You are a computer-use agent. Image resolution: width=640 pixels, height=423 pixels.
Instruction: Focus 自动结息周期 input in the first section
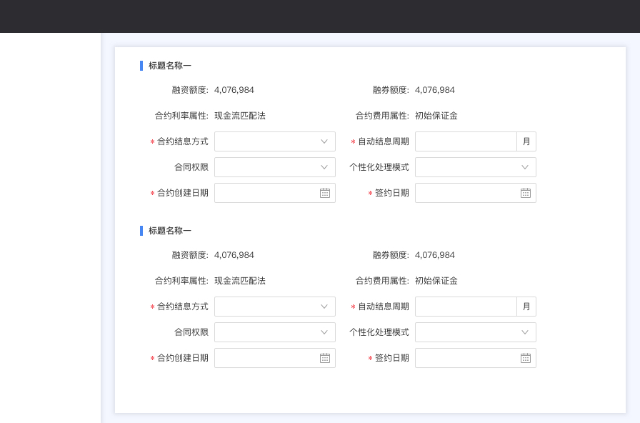coord(466,141)
